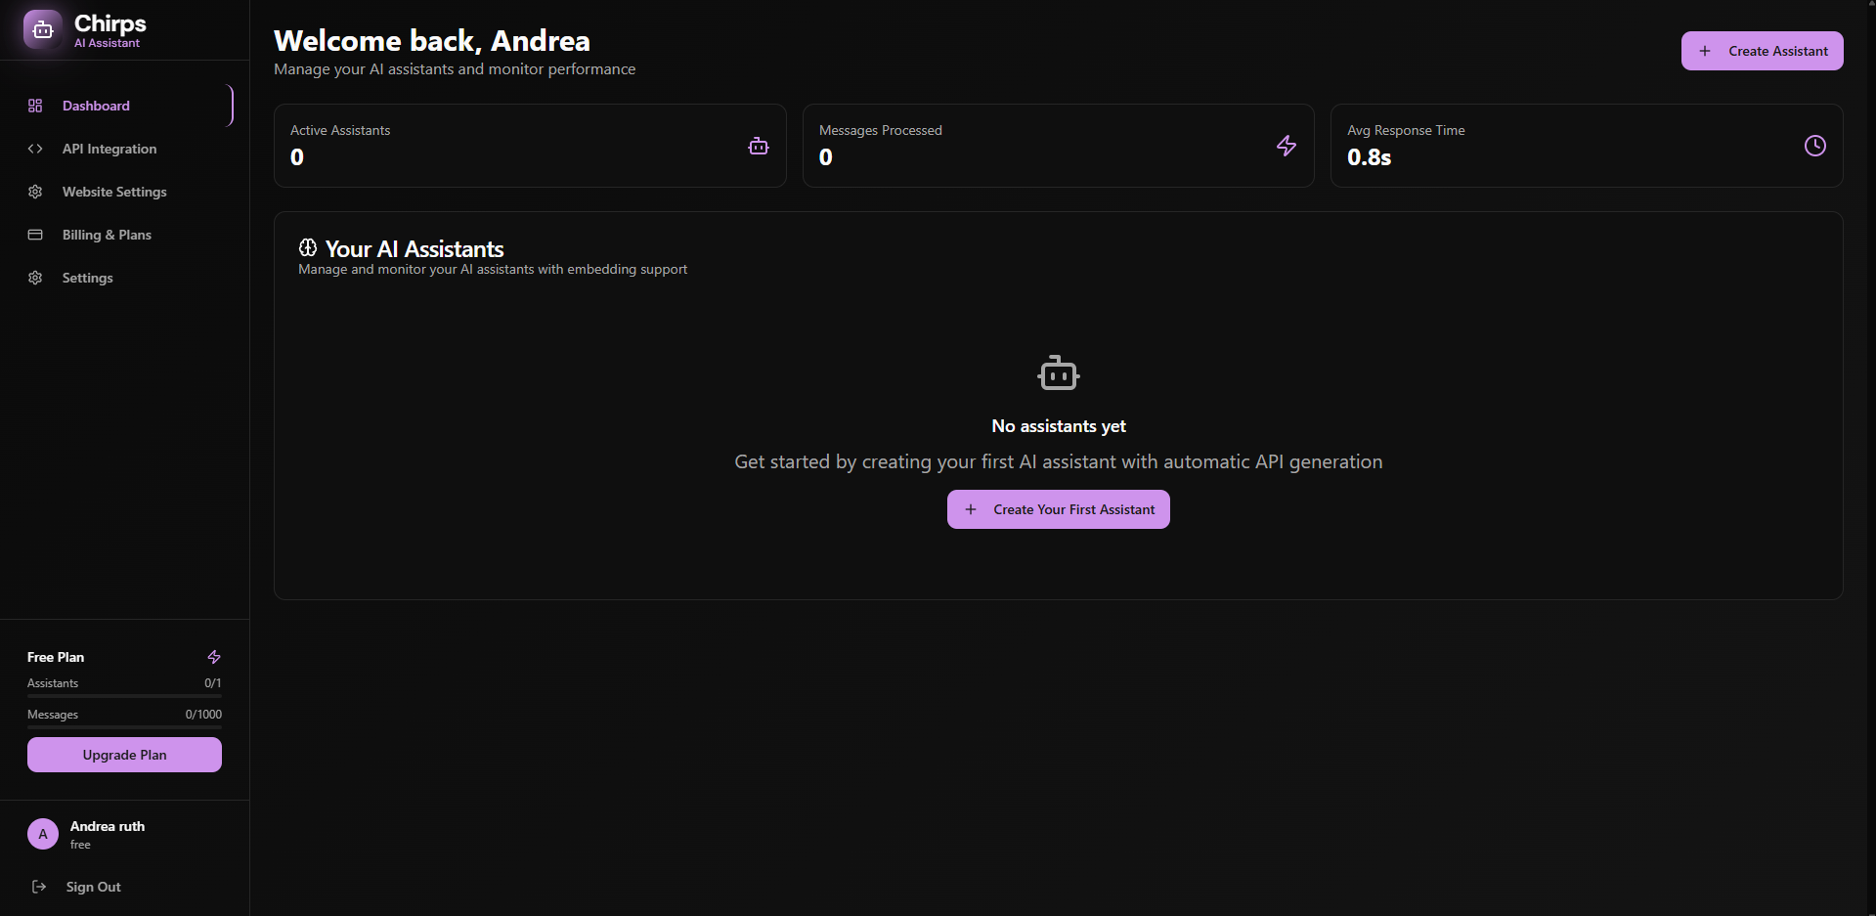1876x916 pixels.
Task: Click the lightning icon on Messages Processed card
Action: (1285, 145)
